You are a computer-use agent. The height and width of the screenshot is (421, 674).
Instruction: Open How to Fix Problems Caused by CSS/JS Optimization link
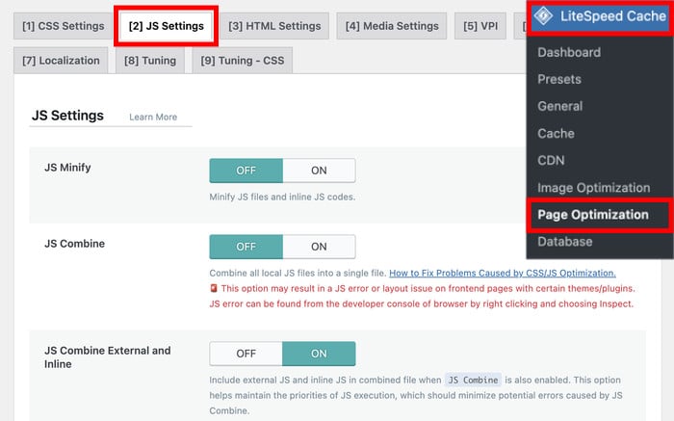502,273
